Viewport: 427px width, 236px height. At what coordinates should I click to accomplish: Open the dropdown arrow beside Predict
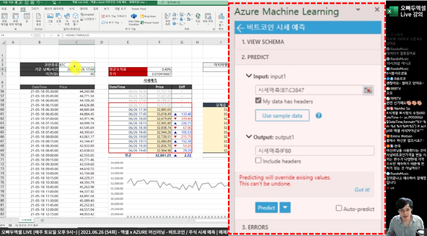click(285, 207)
